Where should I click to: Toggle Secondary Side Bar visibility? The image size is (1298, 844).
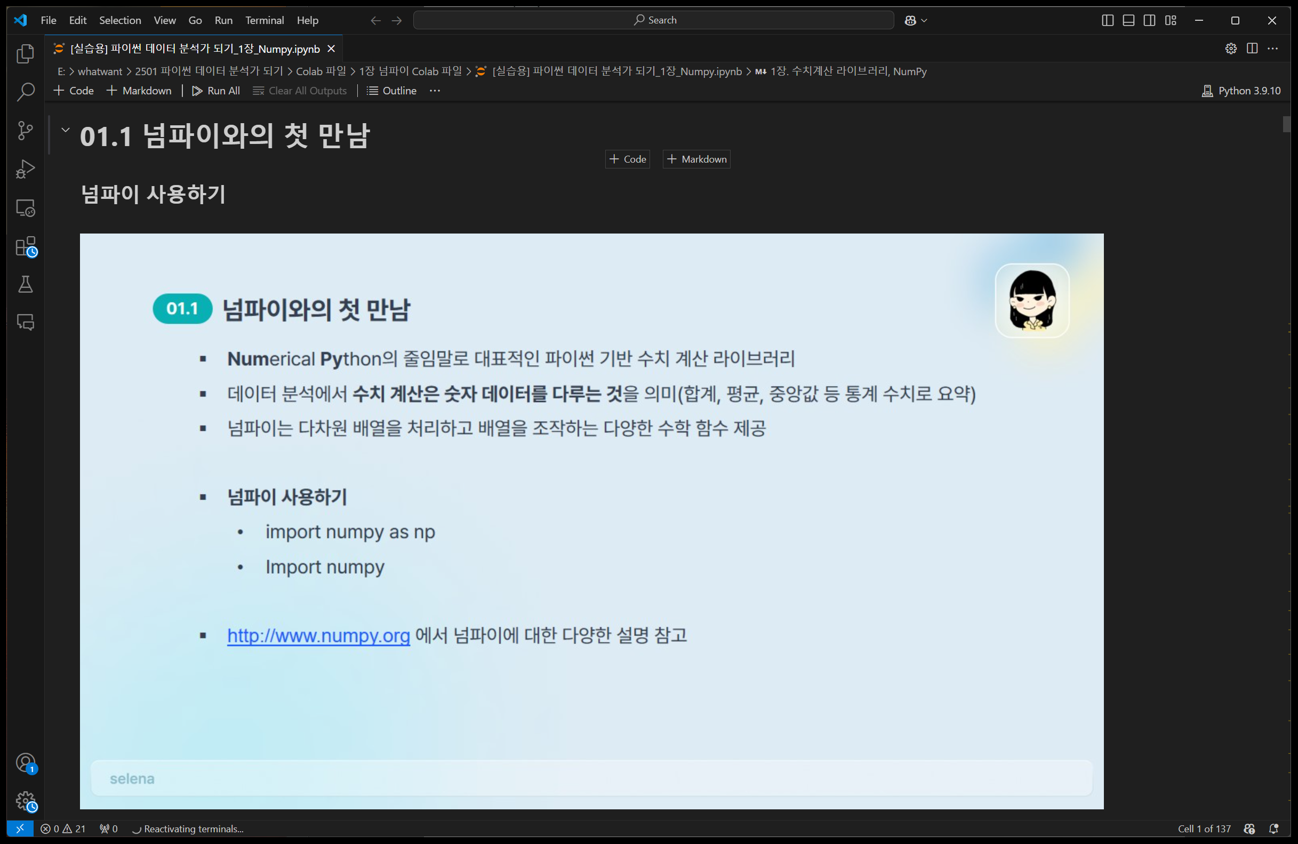click(x=1149, y=20)
